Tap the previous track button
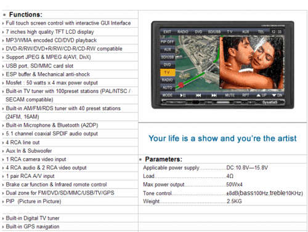308x232 pixels. [x=198, y=95]
